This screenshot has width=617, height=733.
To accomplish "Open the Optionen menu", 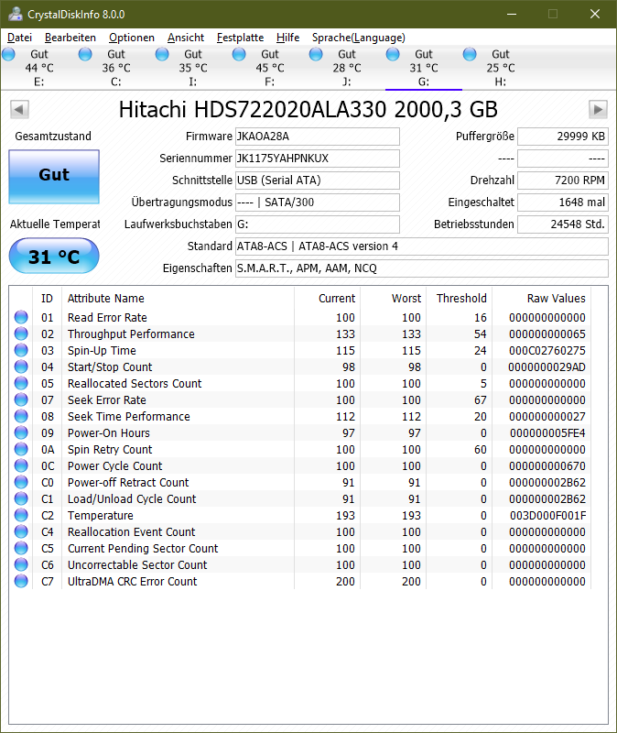I will (x=131, y=38).
